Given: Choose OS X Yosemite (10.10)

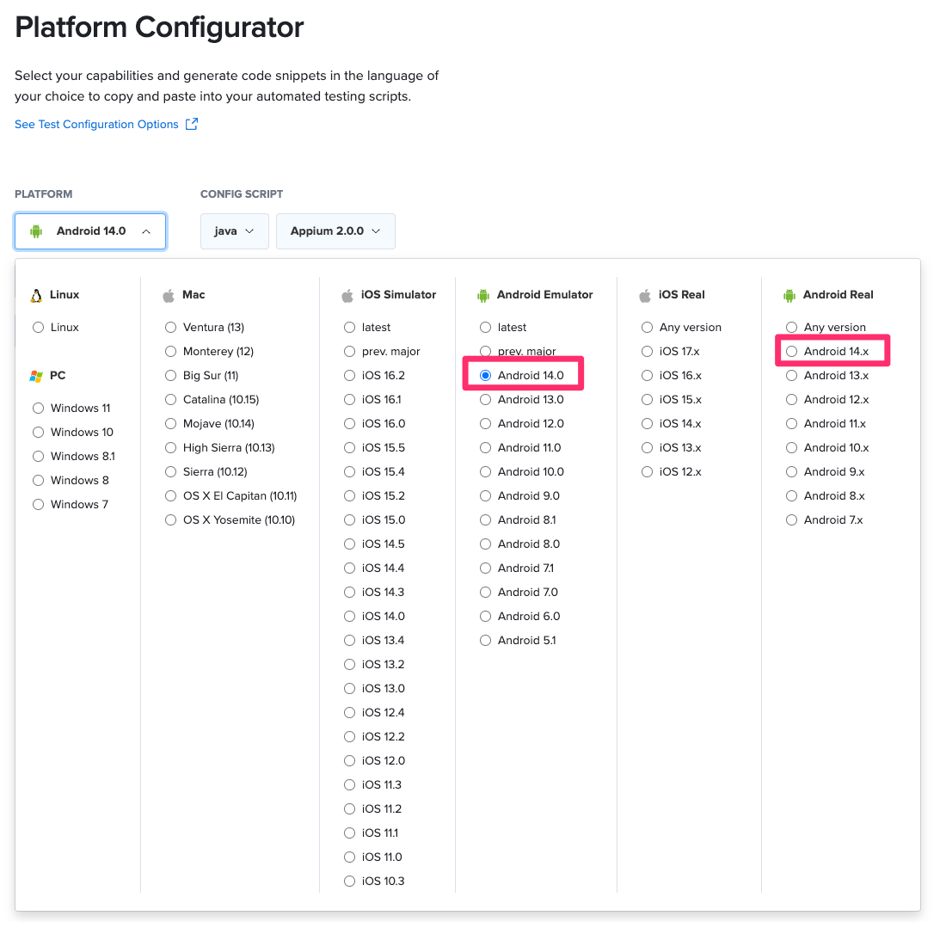Looking at the screenshot, I should [171, 520].
